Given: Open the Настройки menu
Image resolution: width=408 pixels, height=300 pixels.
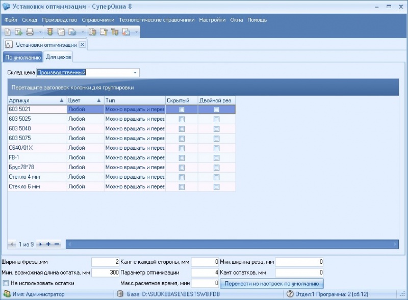Looking at the screenshot, I should [212, 20].
